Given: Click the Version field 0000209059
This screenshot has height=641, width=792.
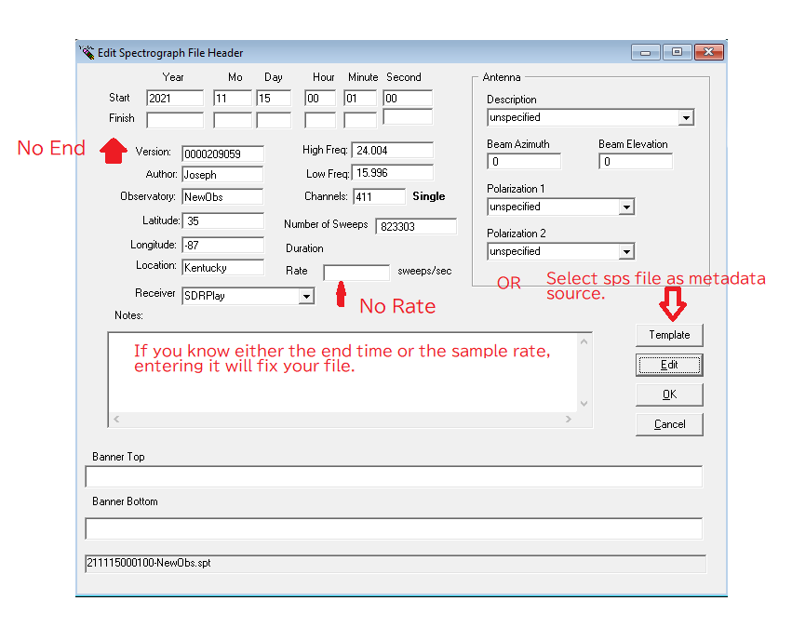Looking at the screenshot, I should (222, 154).
